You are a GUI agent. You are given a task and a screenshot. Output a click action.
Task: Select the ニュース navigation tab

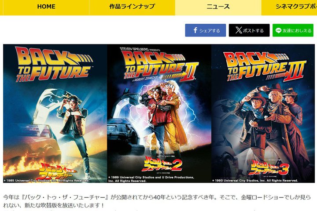218,7
